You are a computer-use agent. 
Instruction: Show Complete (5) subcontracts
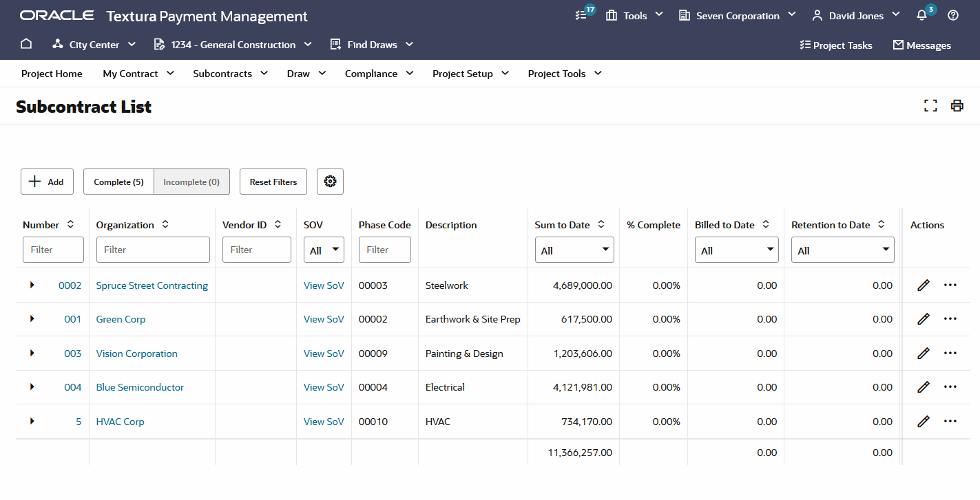118,182
